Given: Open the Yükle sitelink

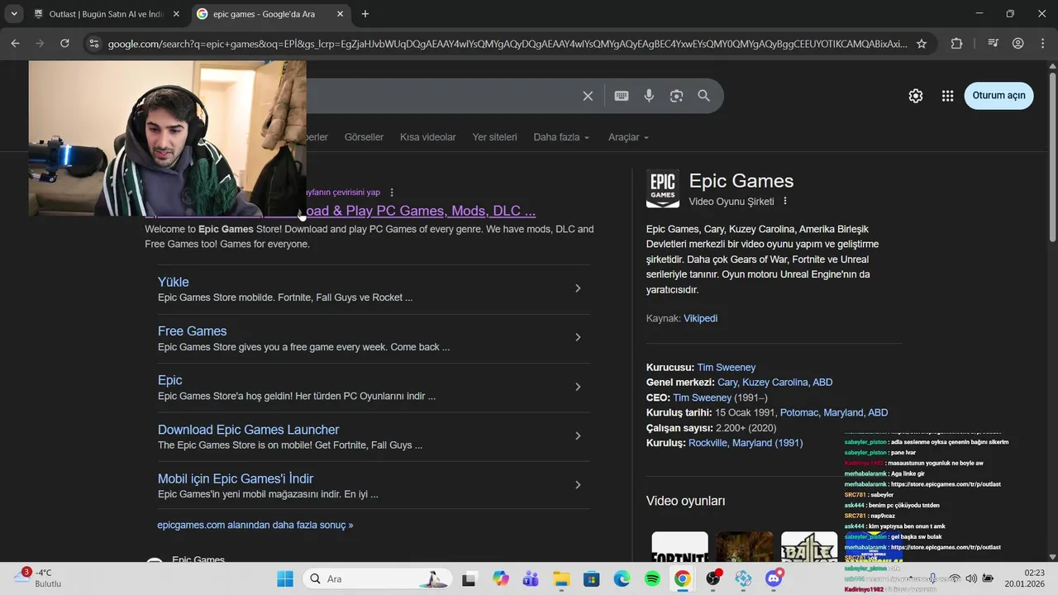Looking at the screenshot, I should pyautogui.click(x=174, y=282).
